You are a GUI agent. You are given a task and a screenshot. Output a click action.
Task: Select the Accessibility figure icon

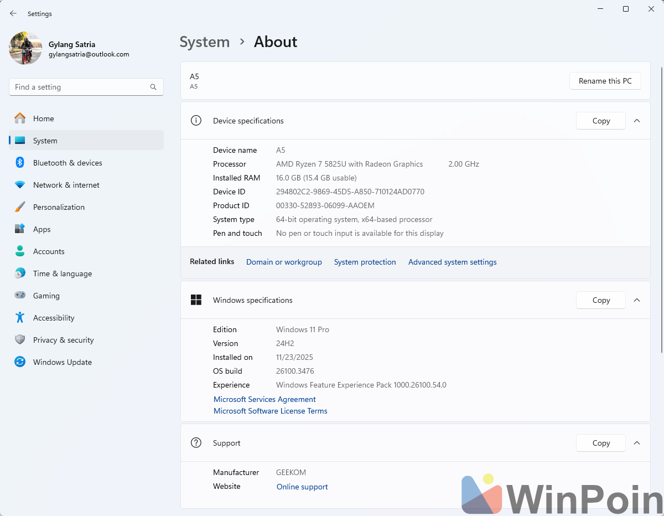20,318
